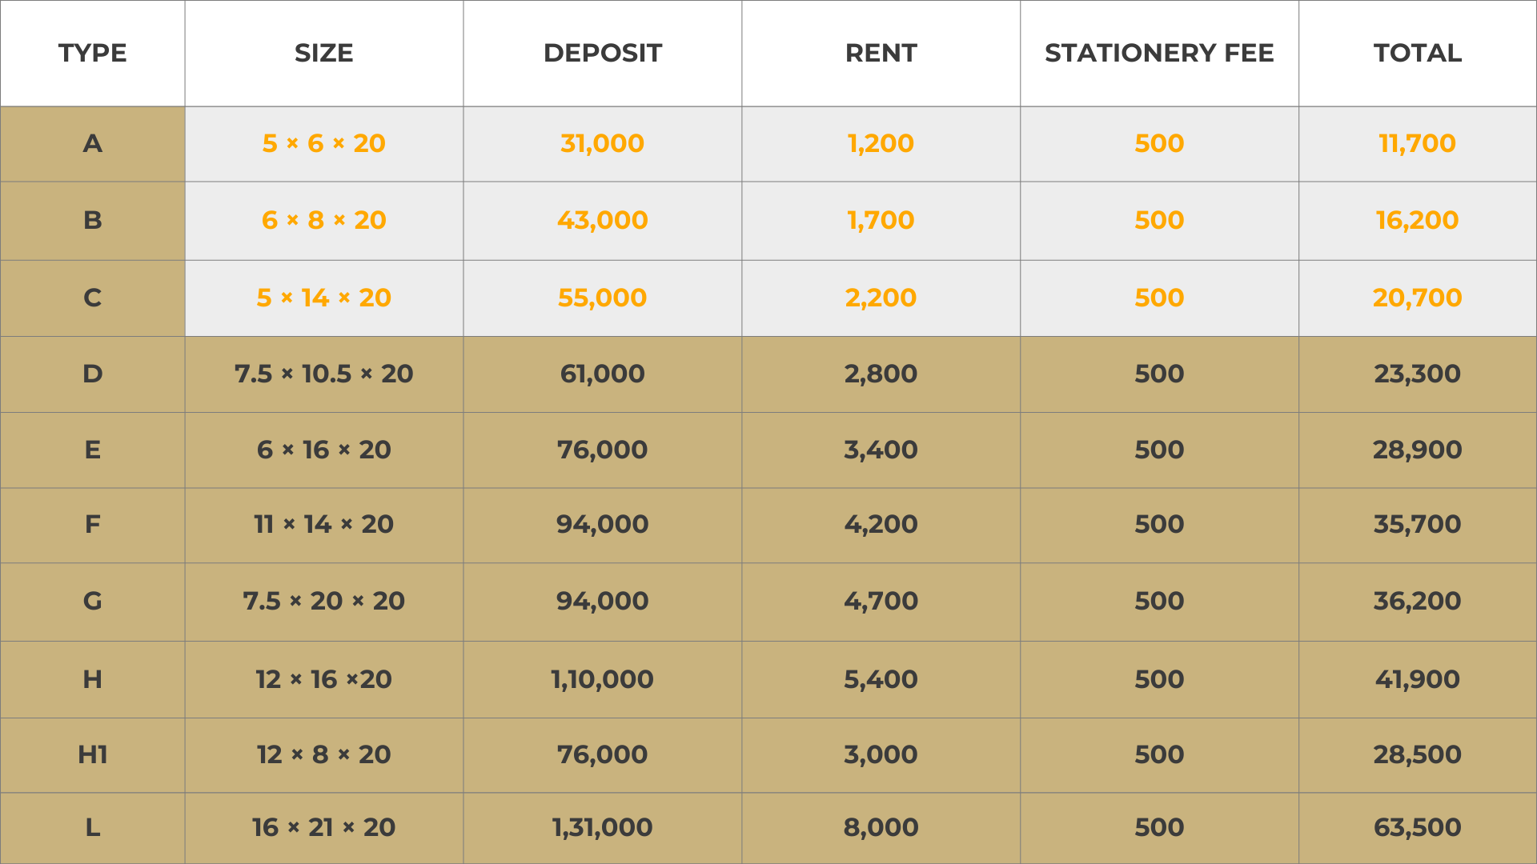
Task: Click the DEPOSIT column header
Action: [x=602, y=53]
